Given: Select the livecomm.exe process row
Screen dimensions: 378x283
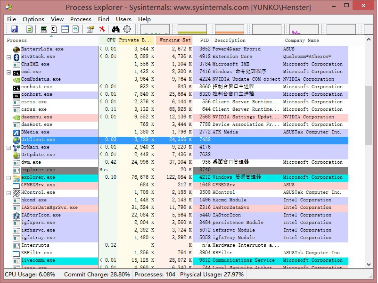Looking at the screenshot, I should [x=38, y=260].
